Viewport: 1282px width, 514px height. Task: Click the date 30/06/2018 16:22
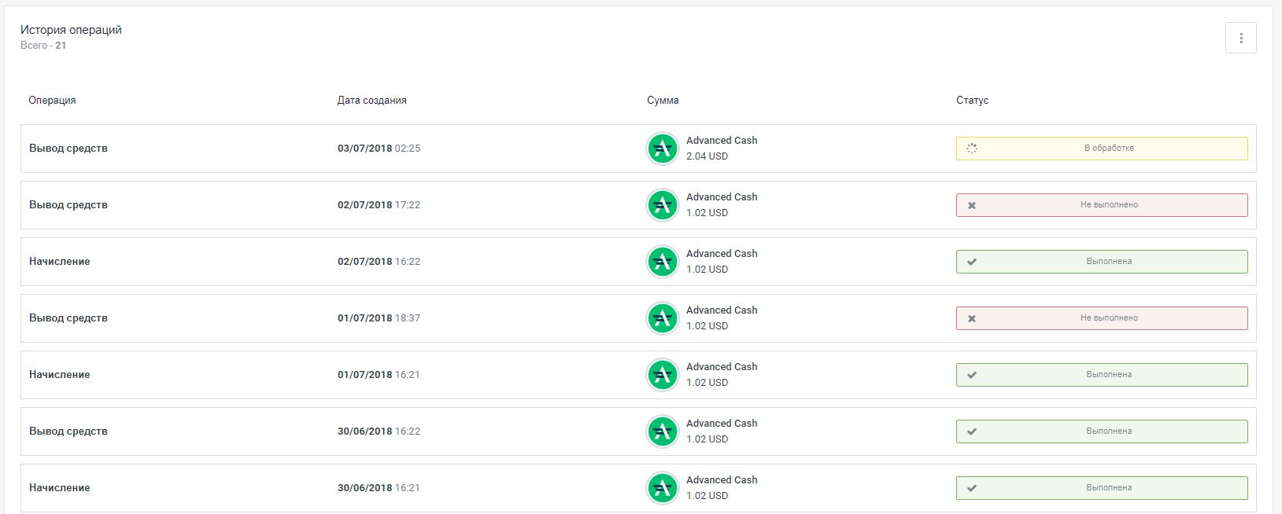point(379,431)
